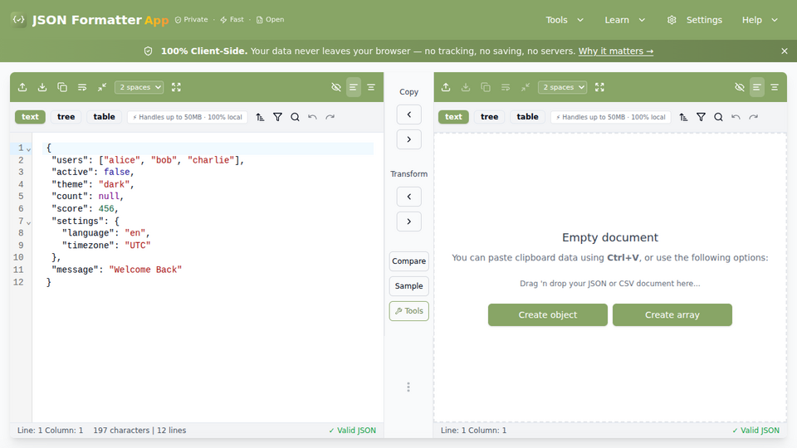Image resolution: width=797 pixels, height=448 pixels.
Task: Click the right empty document drop area text
Action: [610, 284]
